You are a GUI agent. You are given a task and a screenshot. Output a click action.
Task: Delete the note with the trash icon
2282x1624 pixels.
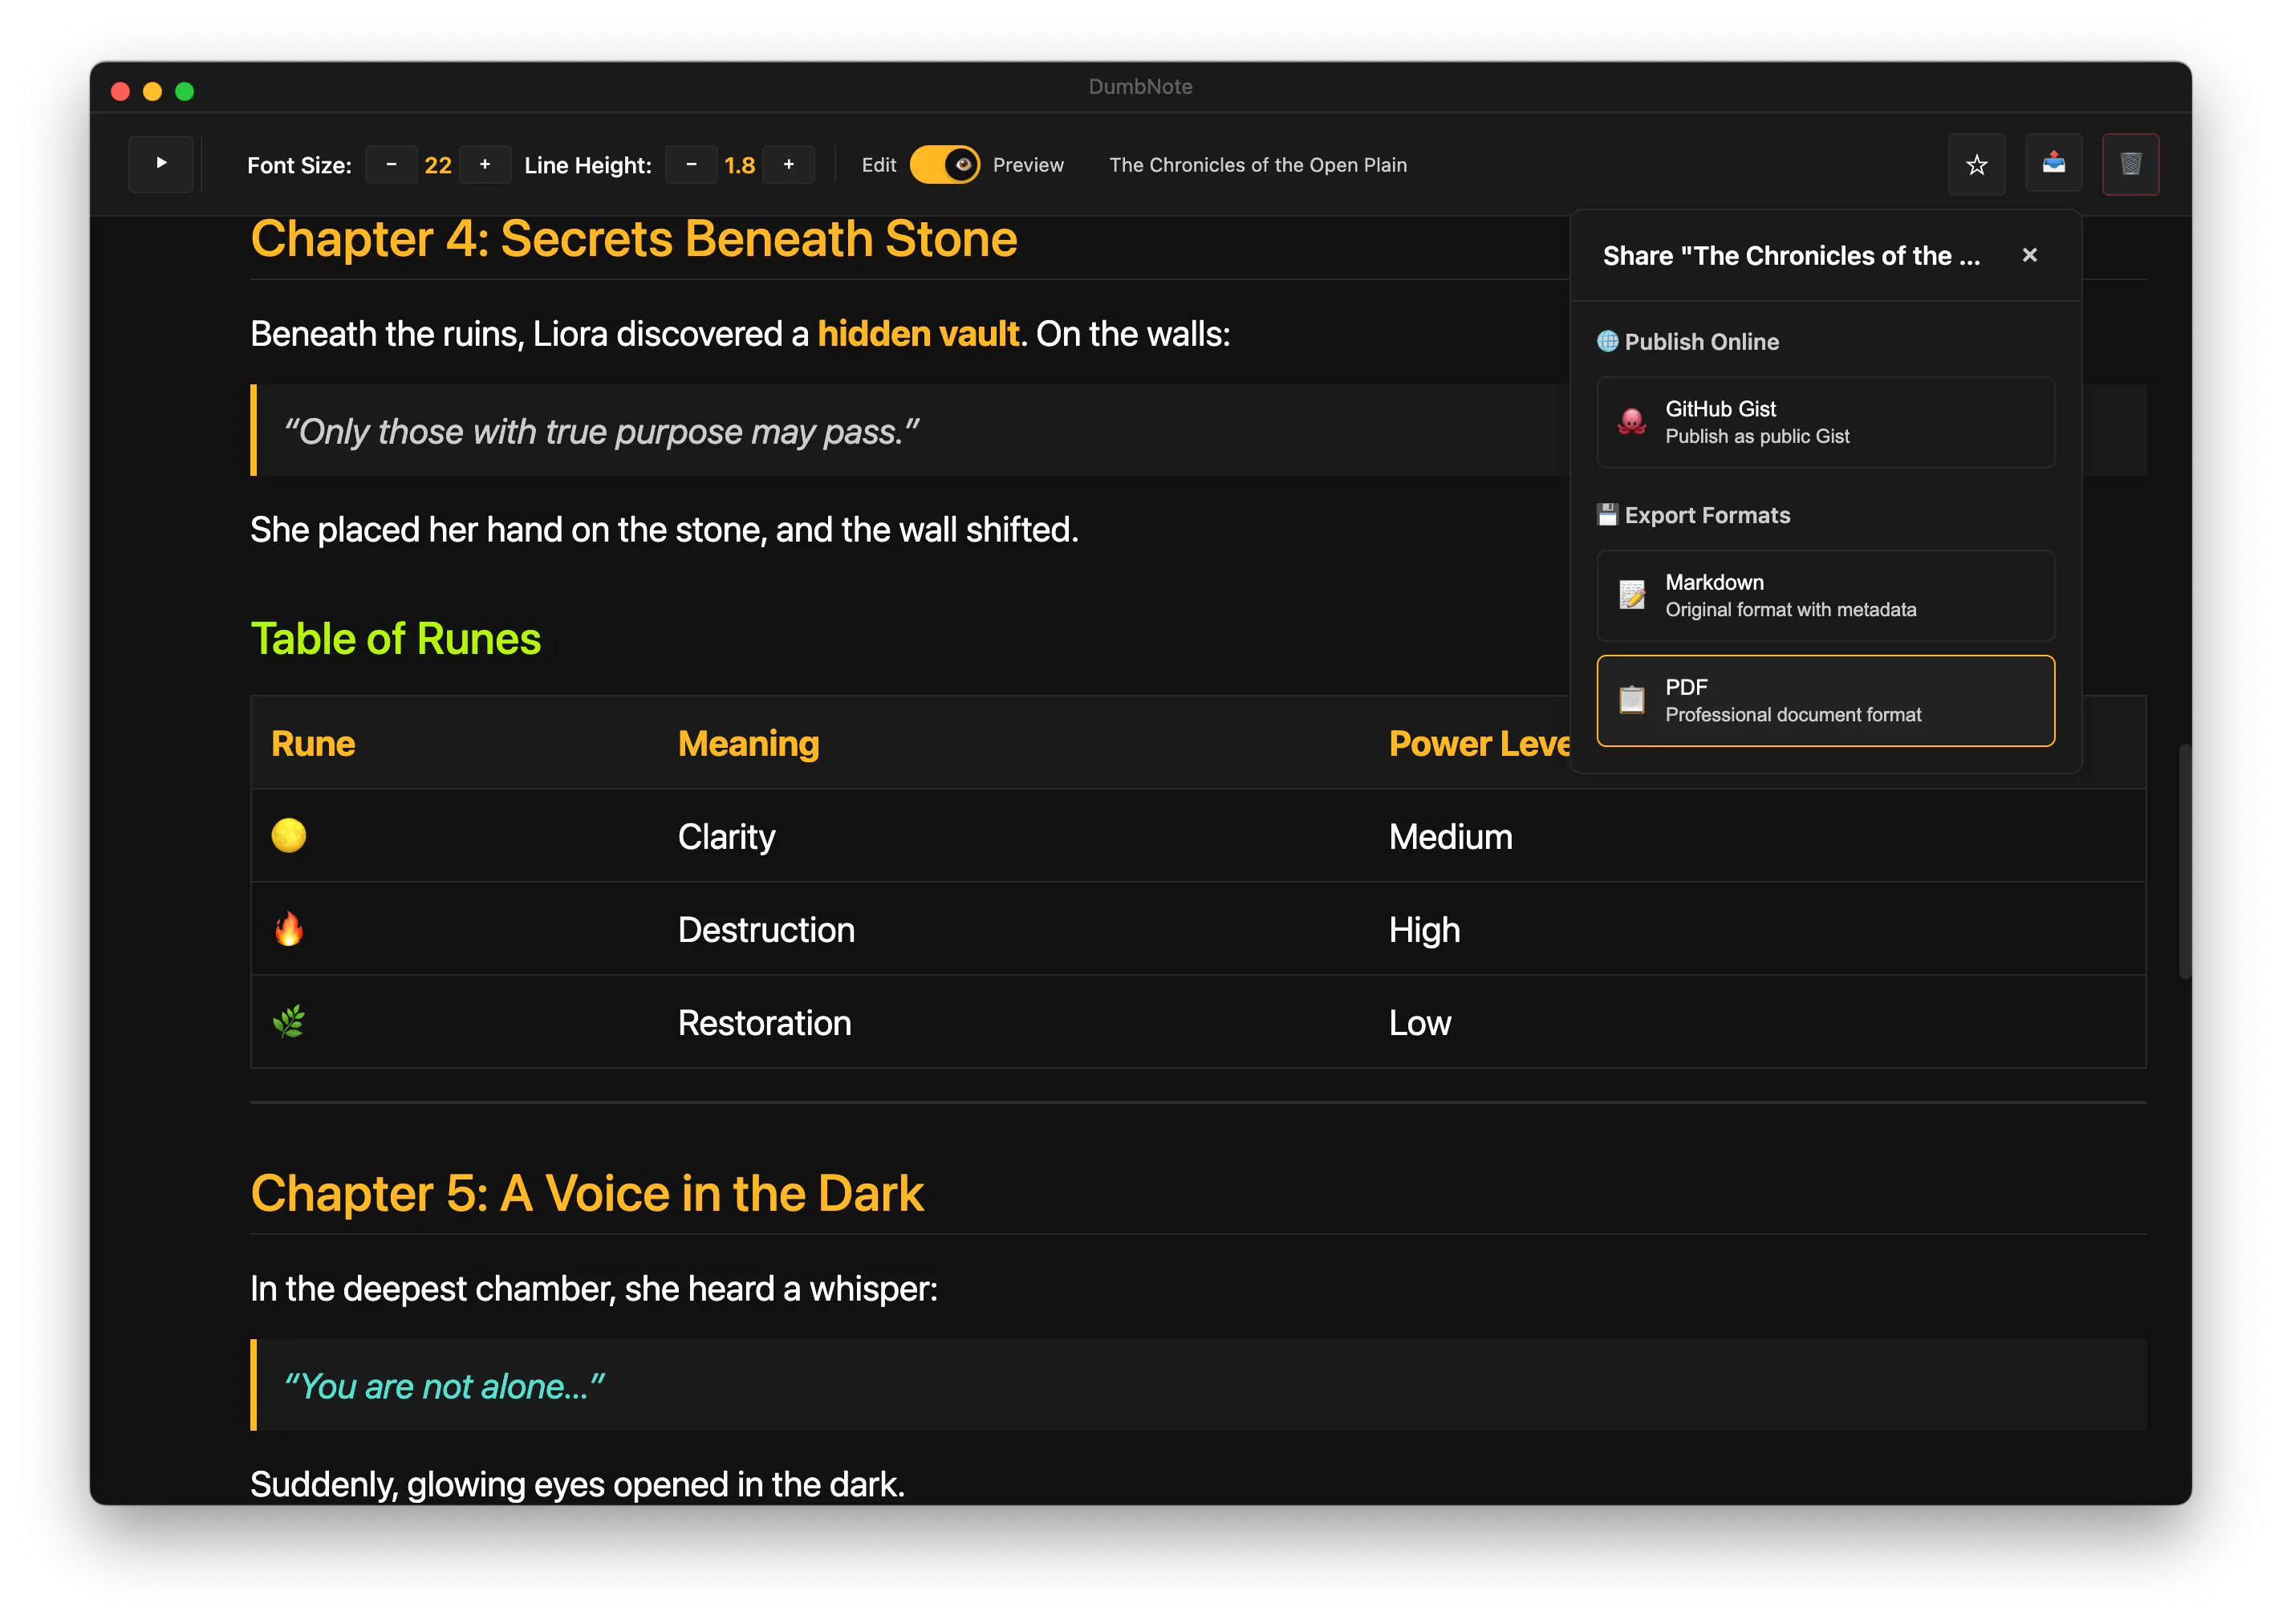pyautogui.click(x=2130, y=164)
